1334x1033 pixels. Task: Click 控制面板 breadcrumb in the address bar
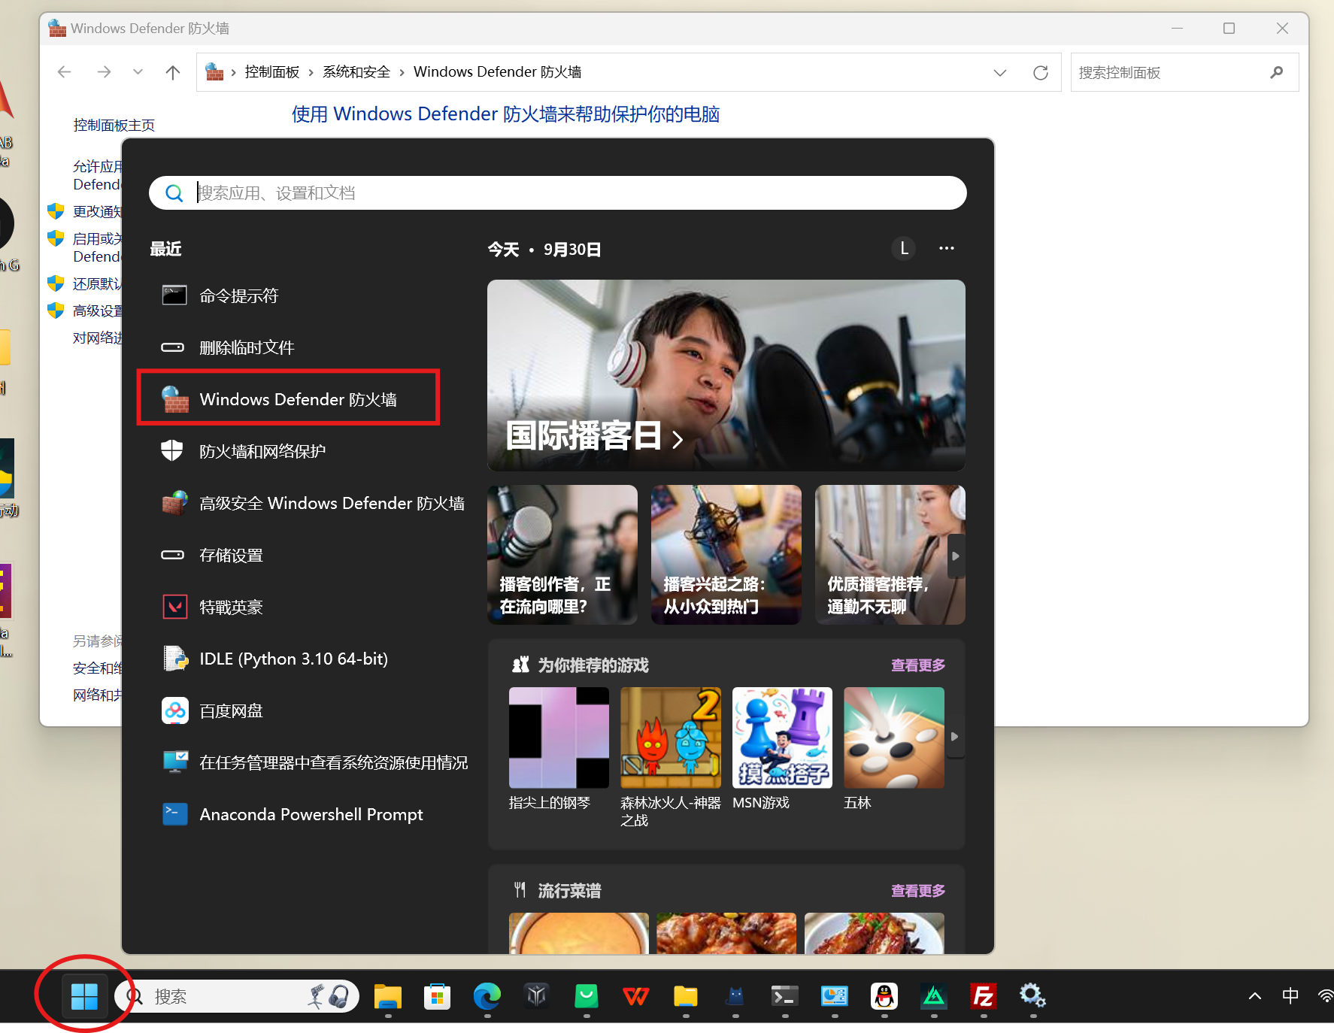272,72
